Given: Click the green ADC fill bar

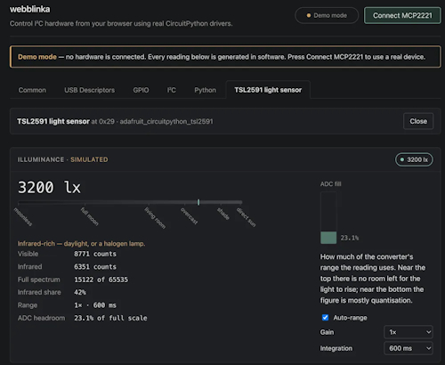Looking at the screenshot, I should [x=328, y=238].
